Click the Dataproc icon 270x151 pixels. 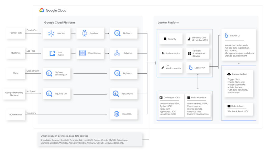(x=117, y=53)
